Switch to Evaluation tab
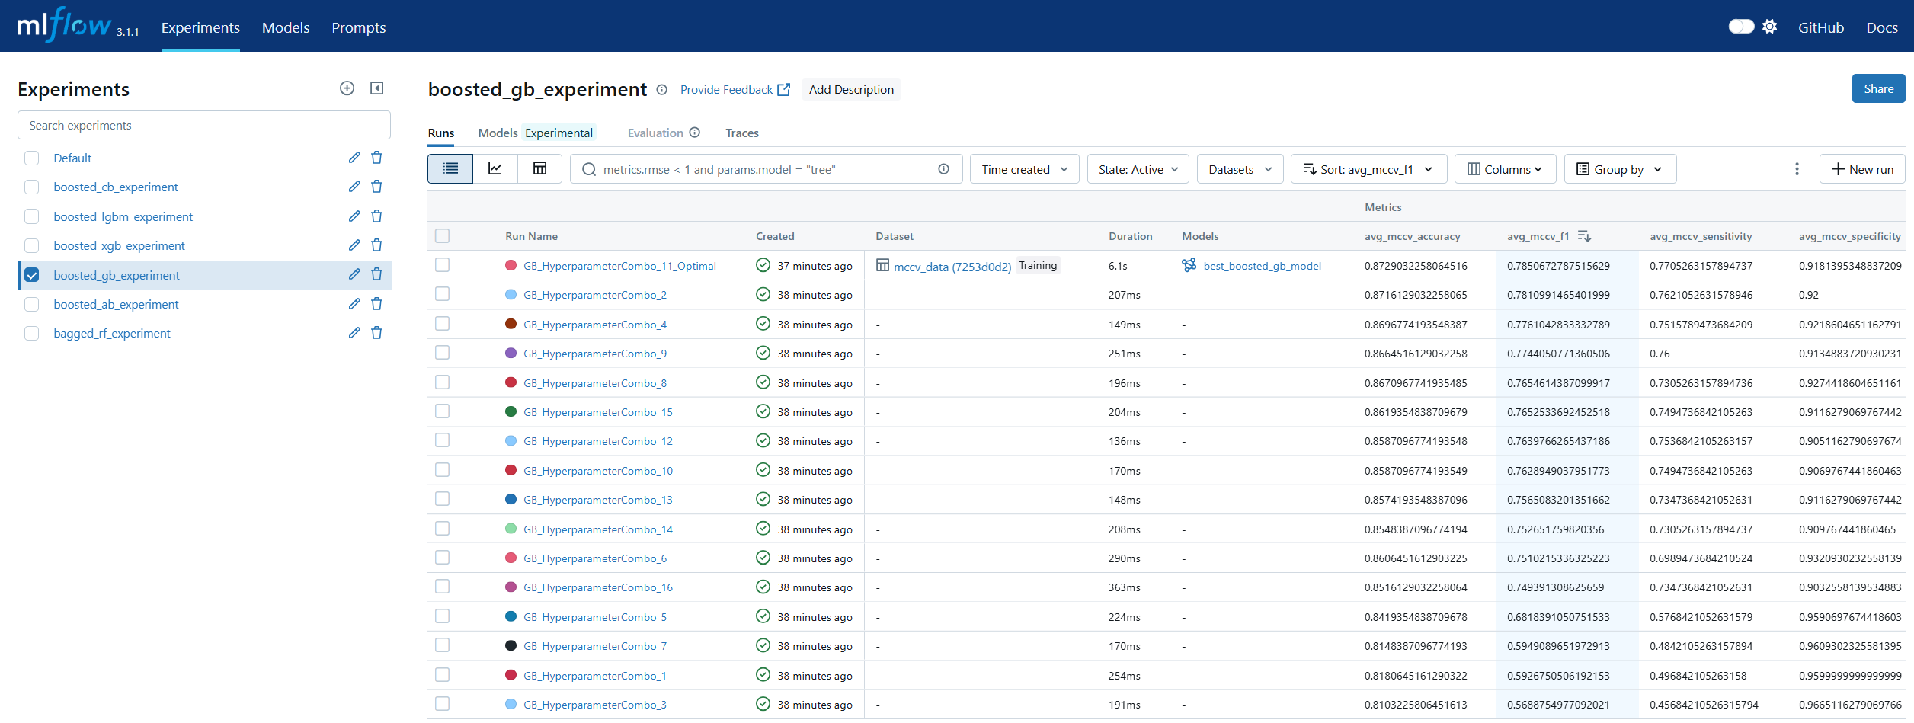Image resolution: width=1914 pixels, height=723 pixels. [x=655, y=133]
